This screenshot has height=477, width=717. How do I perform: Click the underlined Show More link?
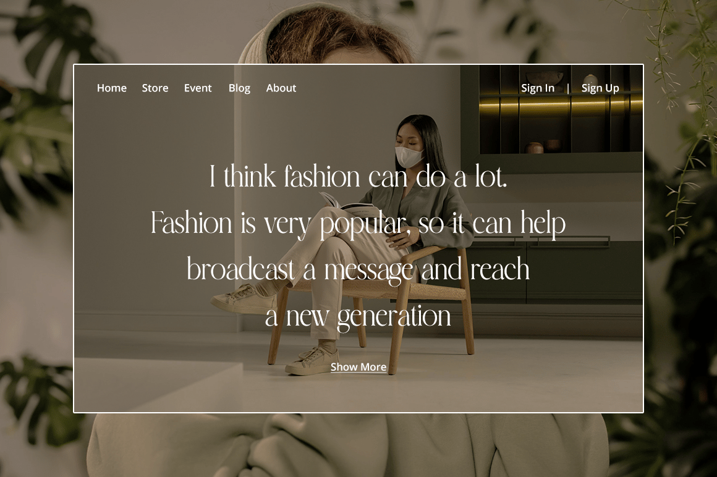[358, 367]
